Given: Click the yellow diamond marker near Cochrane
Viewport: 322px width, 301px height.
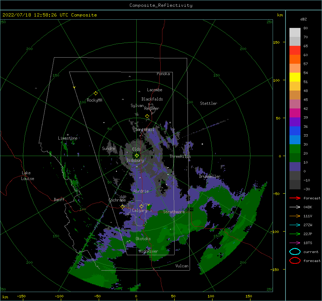Looking at the screenshot, I should 123,207.
